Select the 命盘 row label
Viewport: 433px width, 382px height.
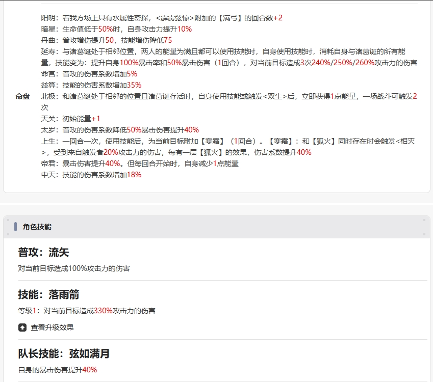point(22,96)
